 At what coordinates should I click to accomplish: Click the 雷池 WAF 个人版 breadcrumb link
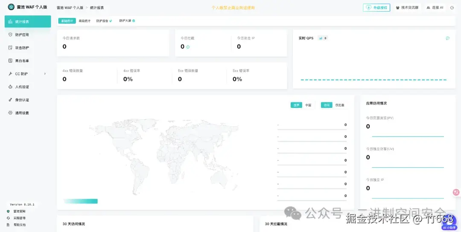pyautogui.click(x=70, y=8)
